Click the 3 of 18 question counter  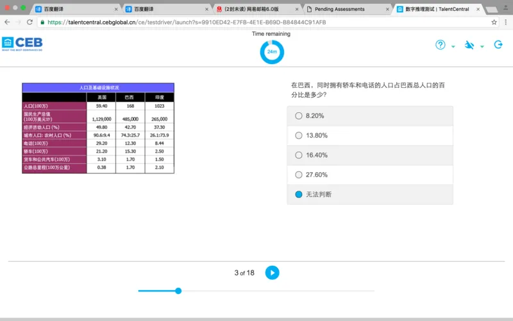coord(244,272)
